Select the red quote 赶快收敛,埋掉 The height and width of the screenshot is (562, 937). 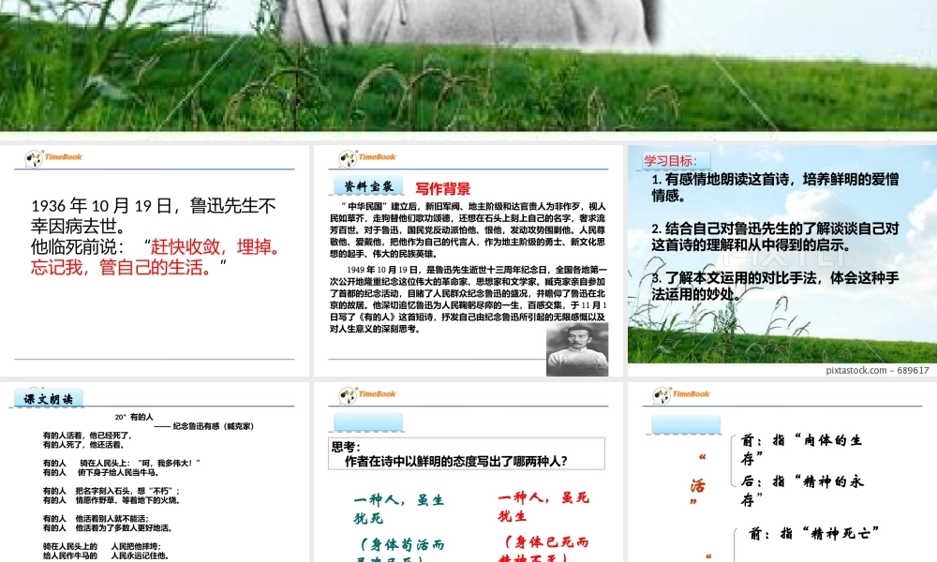click(x=216, y=246)
